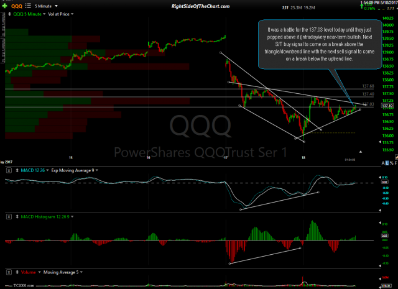
Task: Click the green up-arrow change indicator
Action: pyautogui.click(x=362, y=6)
